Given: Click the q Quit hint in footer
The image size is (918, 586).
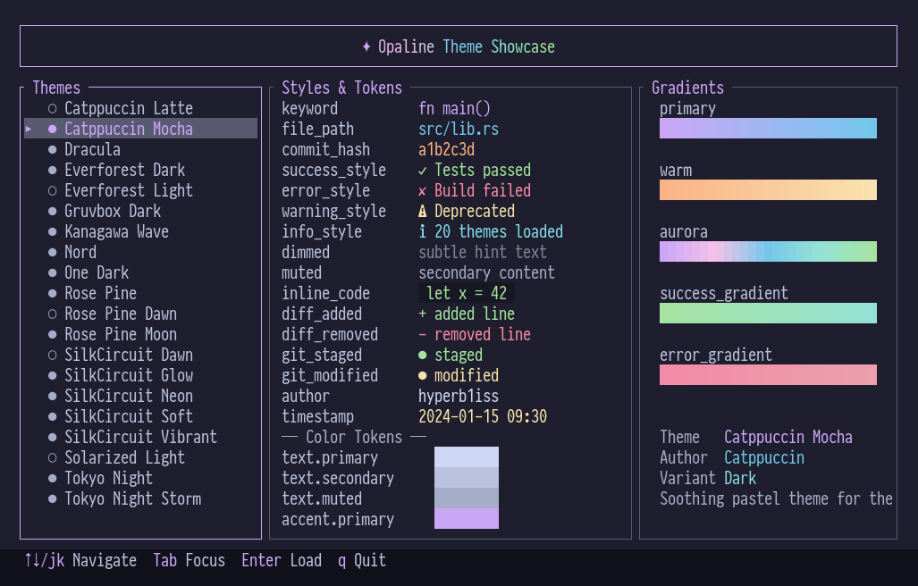Looking at the screenshot, I should click(362, 560).
